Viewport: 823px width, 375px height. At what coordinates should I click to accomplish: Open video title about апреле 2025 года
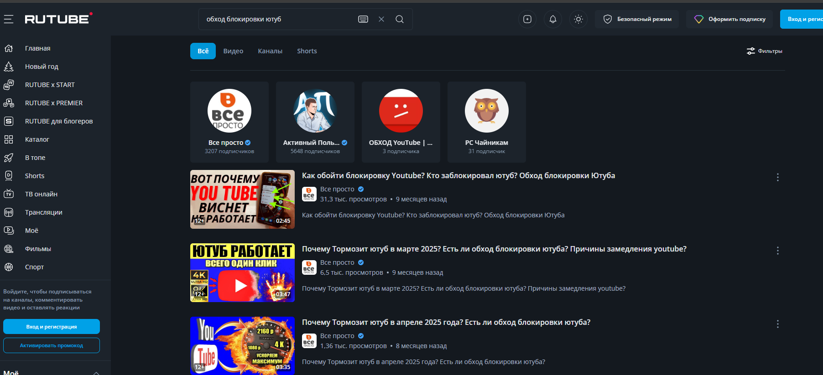click(x=446, y=323)
